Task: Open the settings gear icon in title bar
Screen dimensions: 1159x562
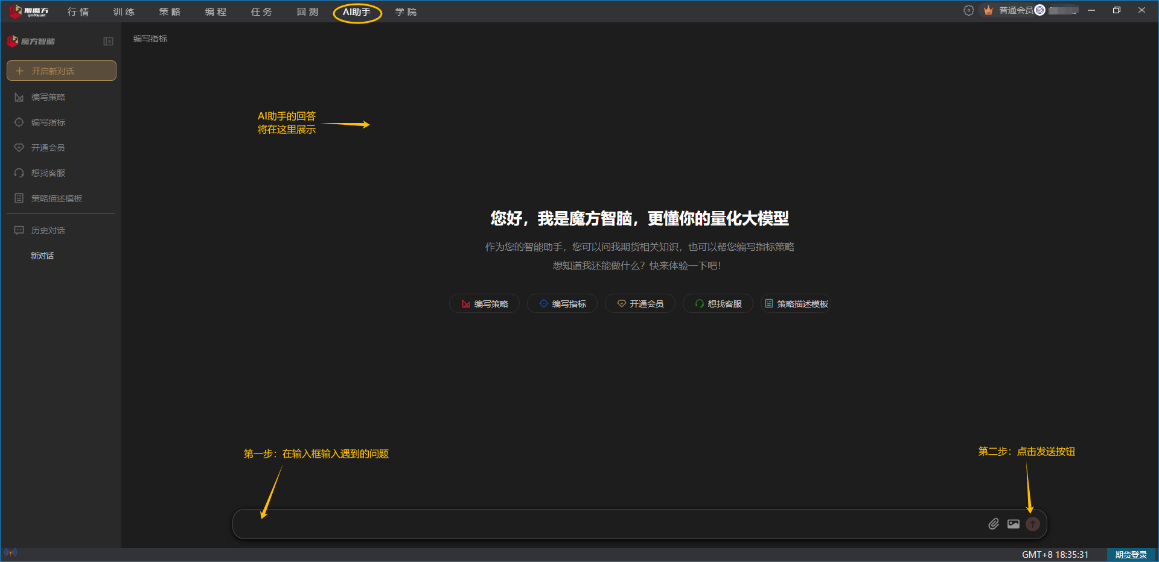Action: click(x=969, y=10)
